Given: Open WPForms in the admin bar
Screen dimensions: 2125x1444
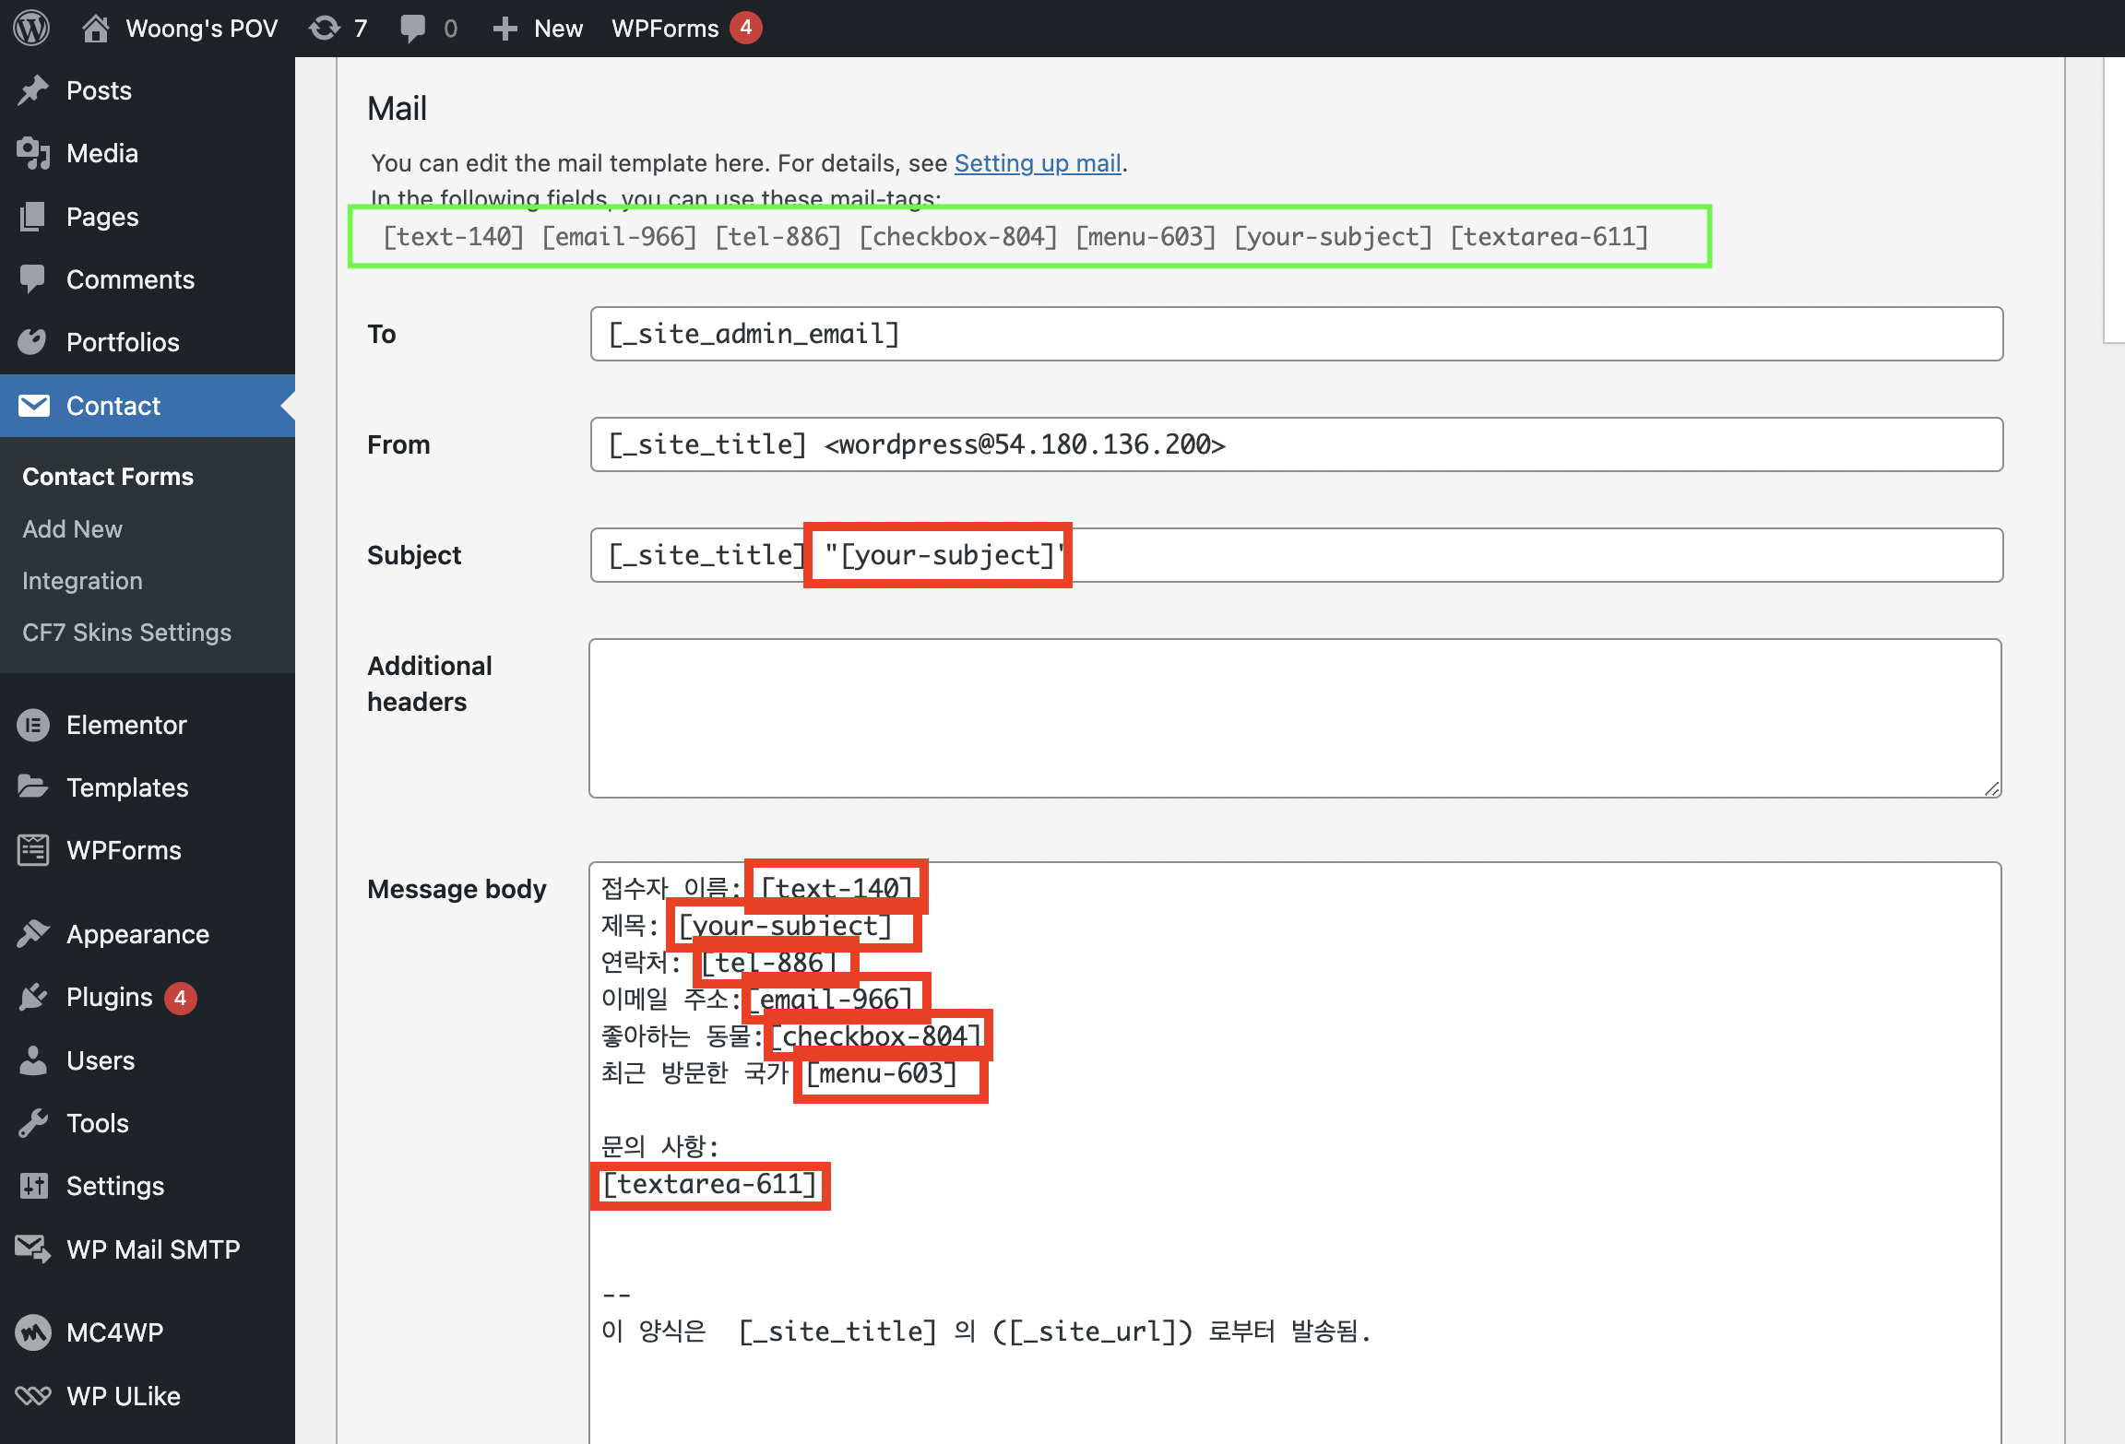Looking at the screenshot, I should coord(665,28).
